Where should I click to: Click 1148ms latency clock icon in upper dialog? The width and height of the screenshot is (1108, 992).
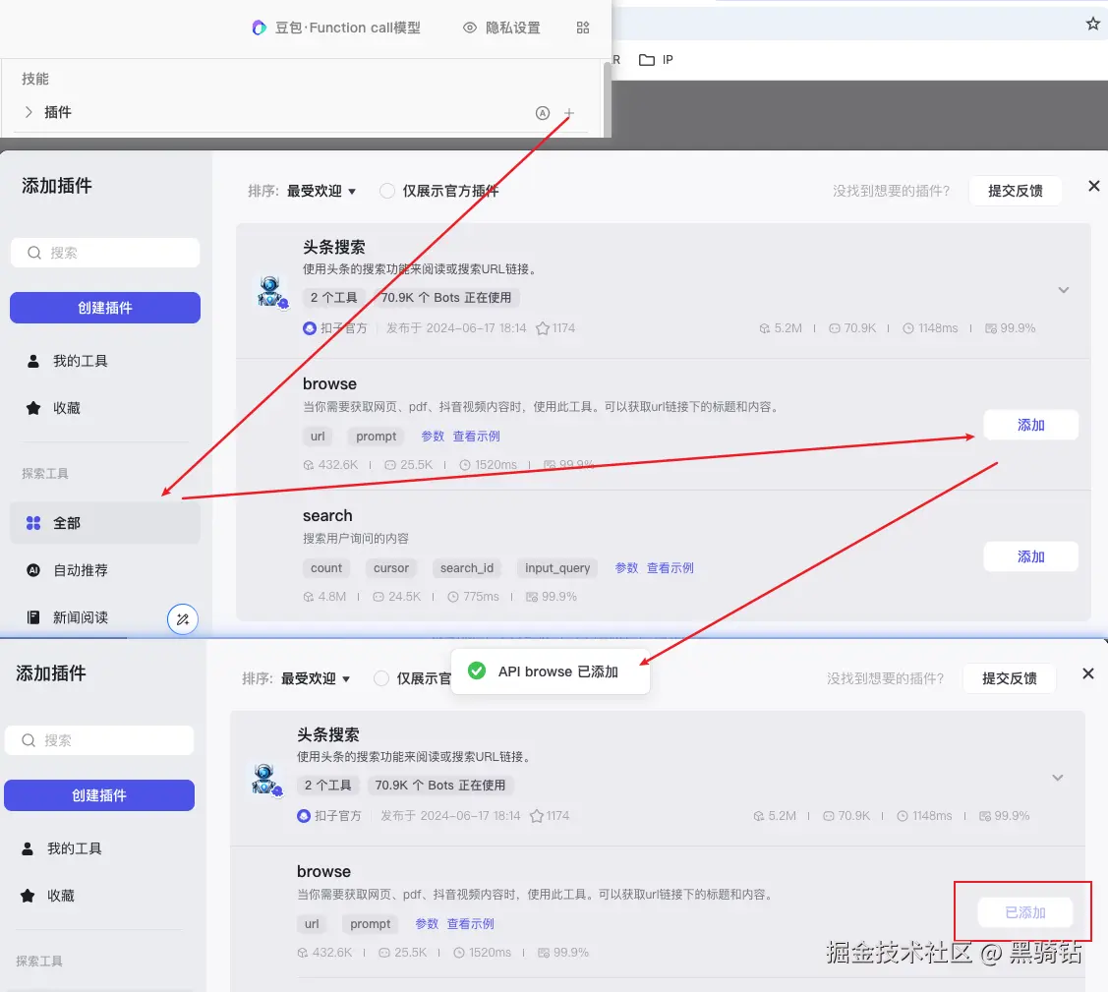pyautogui.click(x=908, y=327)
